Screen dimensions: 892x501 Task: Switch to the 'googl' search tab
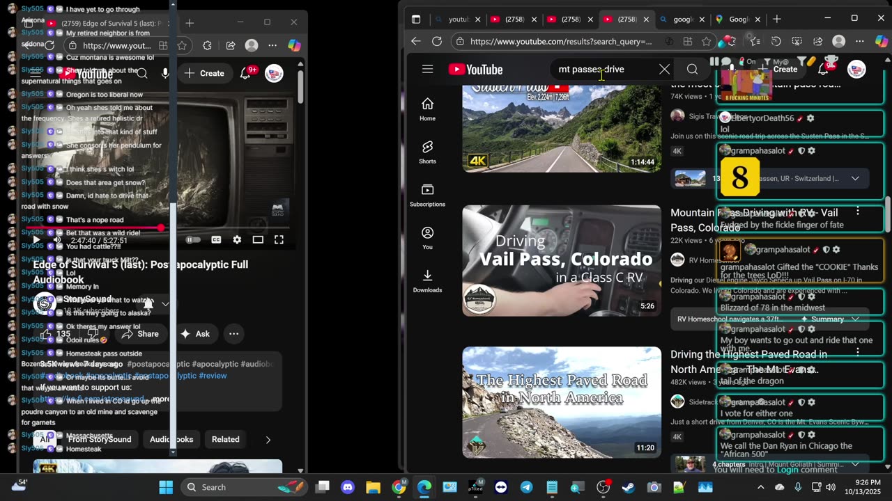682,19
